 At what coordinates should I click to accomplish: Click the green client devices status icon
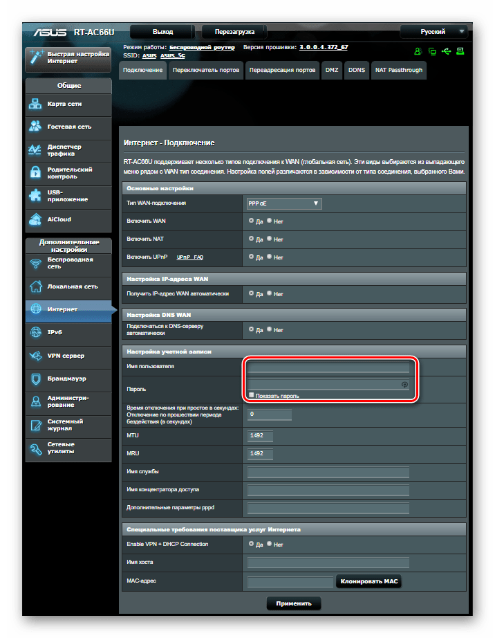tap(432, 51)
